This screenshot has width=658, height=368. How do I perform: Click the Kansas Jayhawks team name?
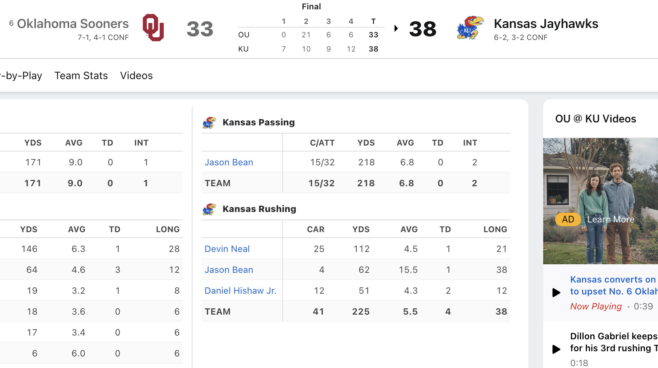(546, 24)
